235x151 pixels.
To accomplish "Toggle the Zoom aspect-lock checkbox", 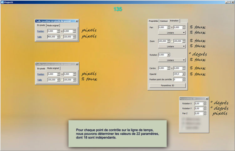I will pos(172,41).
